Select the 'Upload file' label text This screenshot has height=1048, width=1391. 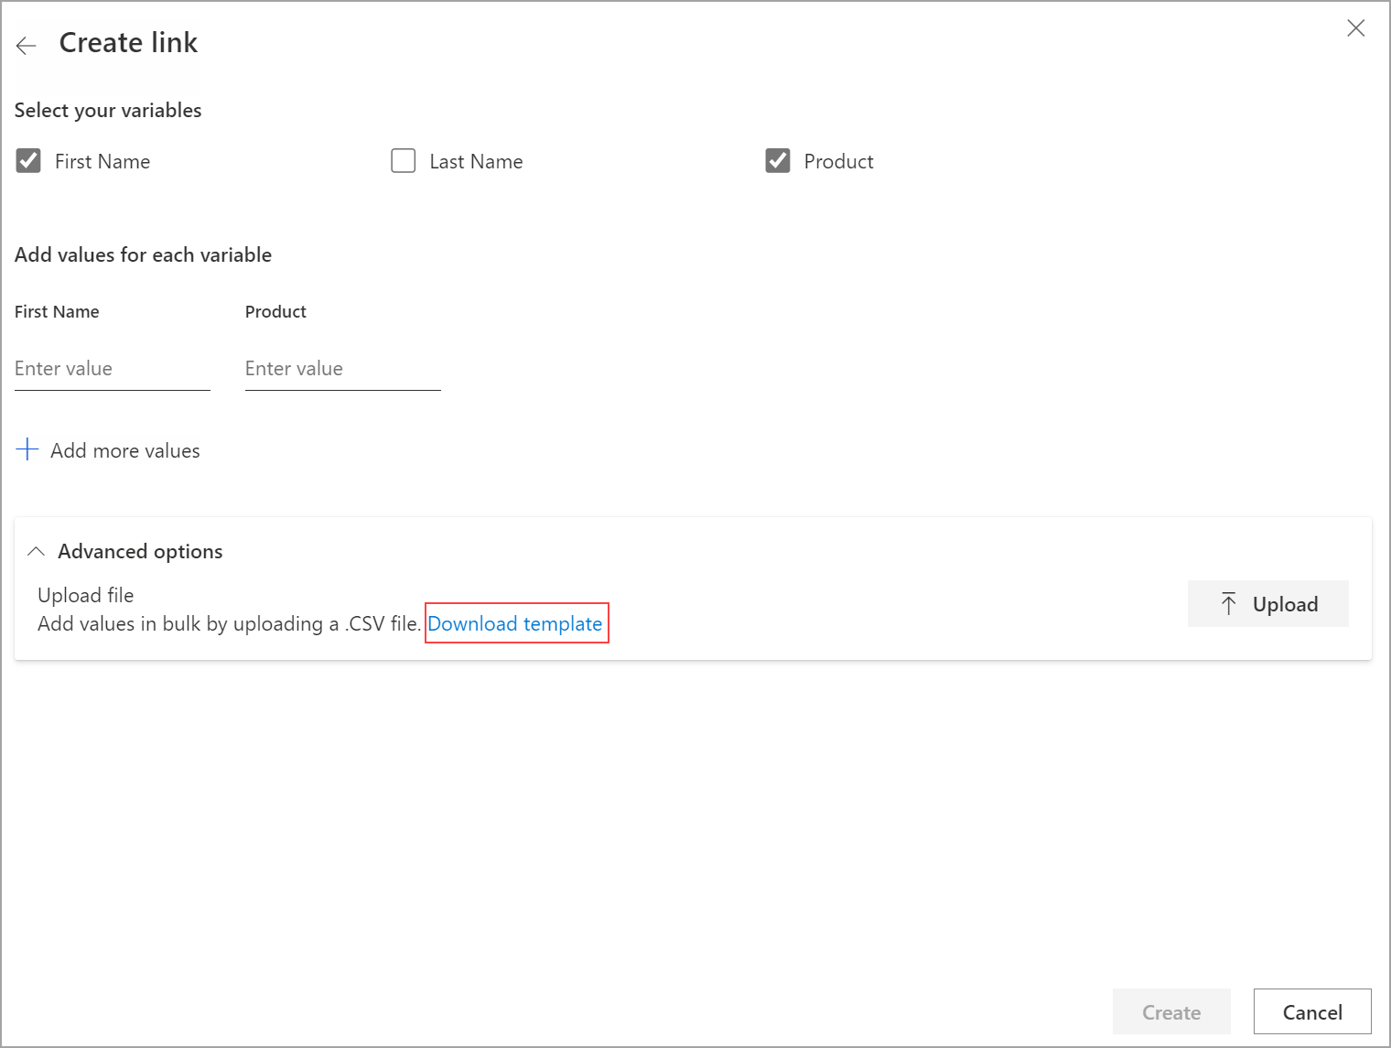(x=86, y=595)
